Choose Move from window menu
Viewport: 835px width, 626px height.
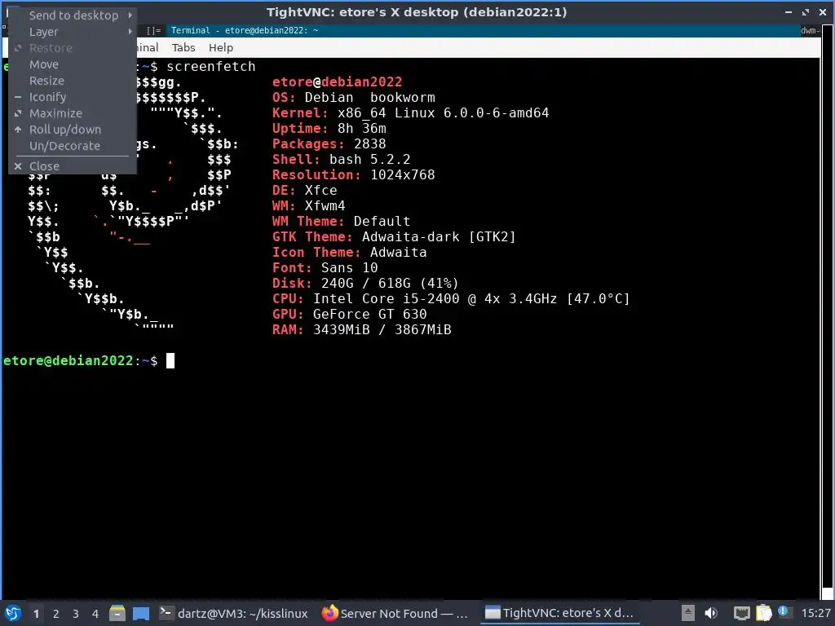(73, 64)
